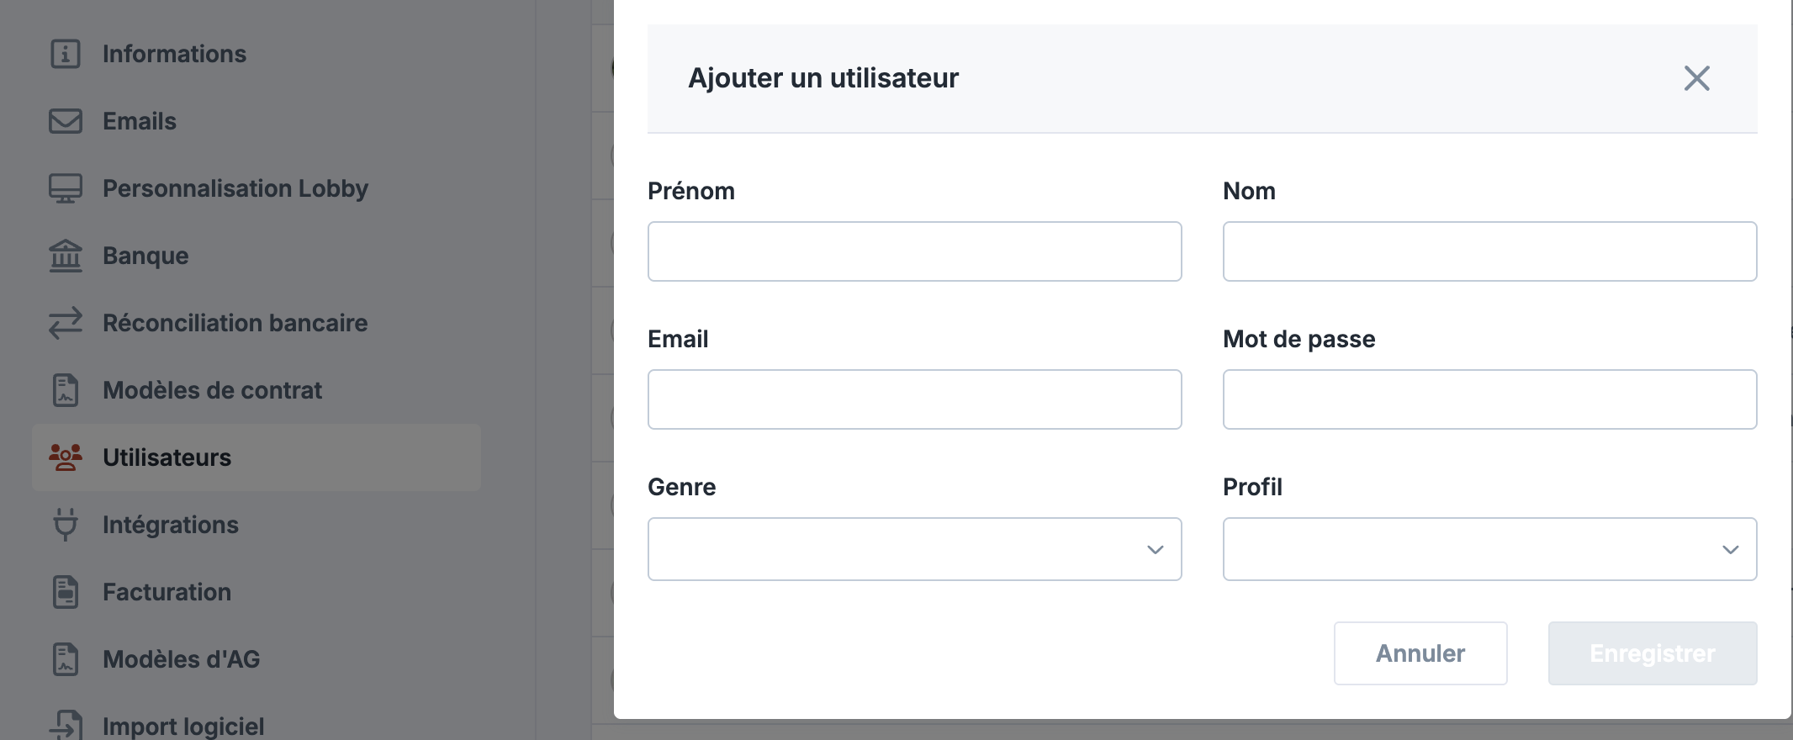Focus the Prénom text field
Screen dimensions: 1793x740
[x=914, y=251]
